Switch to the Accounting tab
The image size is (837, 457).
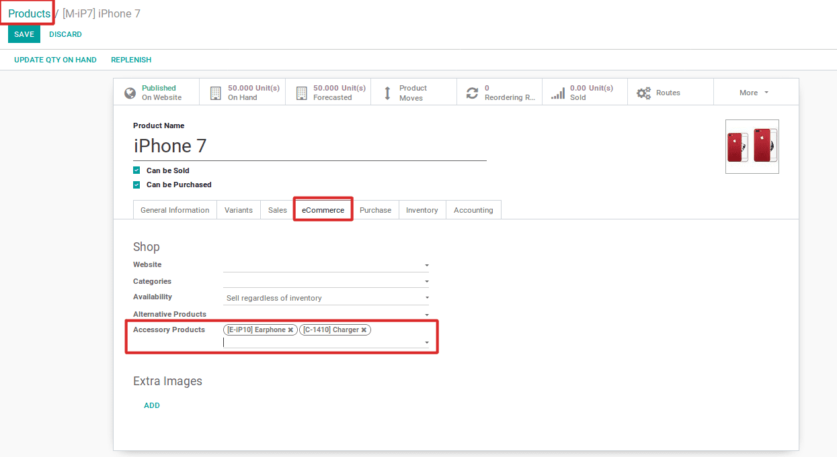tap(473, 210)
